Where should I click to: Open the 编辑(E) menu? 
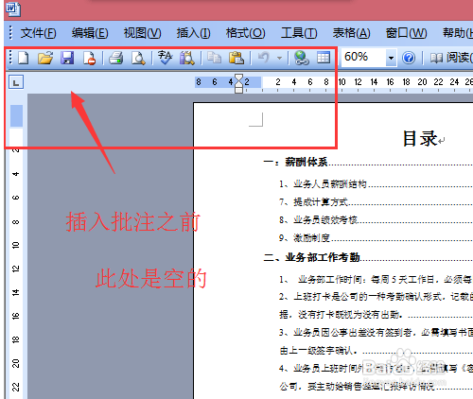tap(90, 33)
